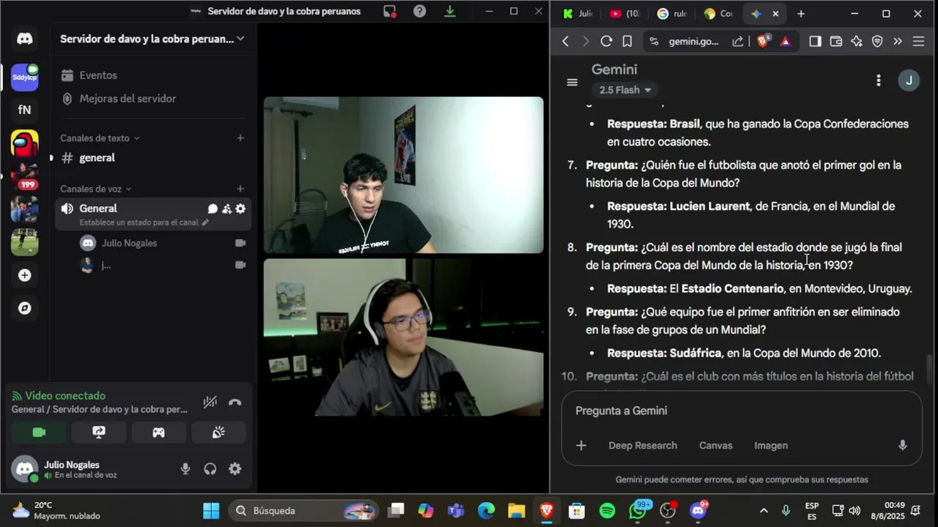Open Brave Wallet icon
938x527 pixels.
click(x=835, y=42)
